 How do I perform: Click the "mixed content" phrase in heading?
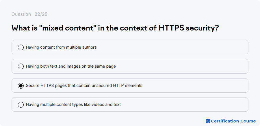tap(68, 28)
